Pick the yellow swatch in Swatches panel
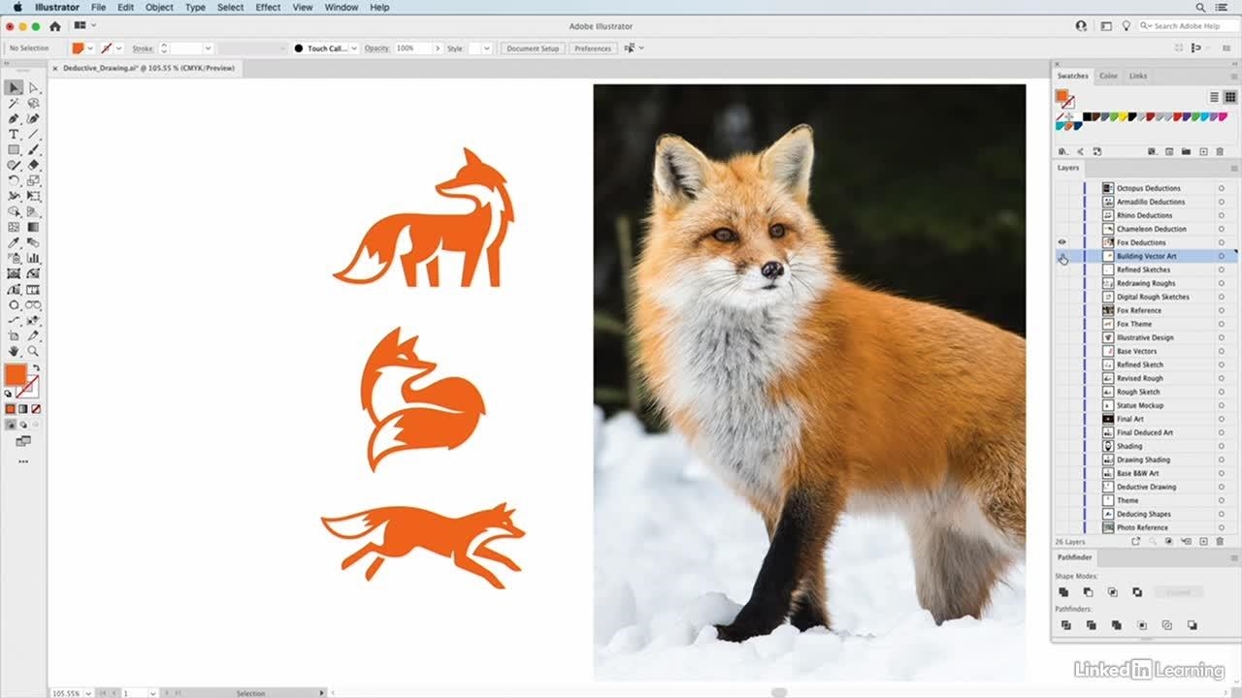The width and height of the screenshot is (1242, 698). 1124,117
